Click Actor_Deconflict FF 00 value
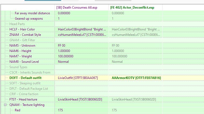The height and width of the screenshot is (114, 204). 135,46
